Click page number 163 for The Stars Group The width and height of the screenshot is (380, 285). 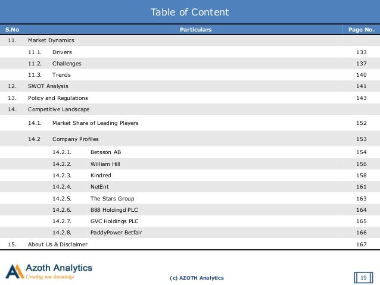click(x=362, y=199)
